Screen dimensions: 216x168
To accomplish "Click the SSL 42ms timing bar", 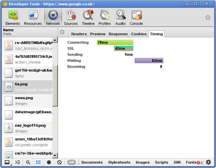I will pyautogui.click(x=124, y=48).
